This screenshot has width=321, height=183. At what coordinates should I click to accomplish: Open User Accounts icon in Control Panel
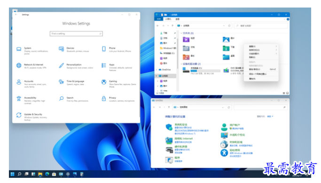[224, 127]
